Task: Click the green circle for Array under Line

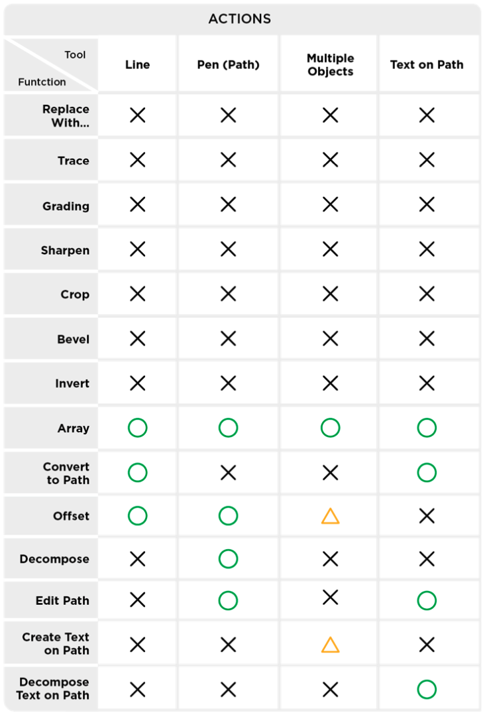Action: tap(138, 428)
